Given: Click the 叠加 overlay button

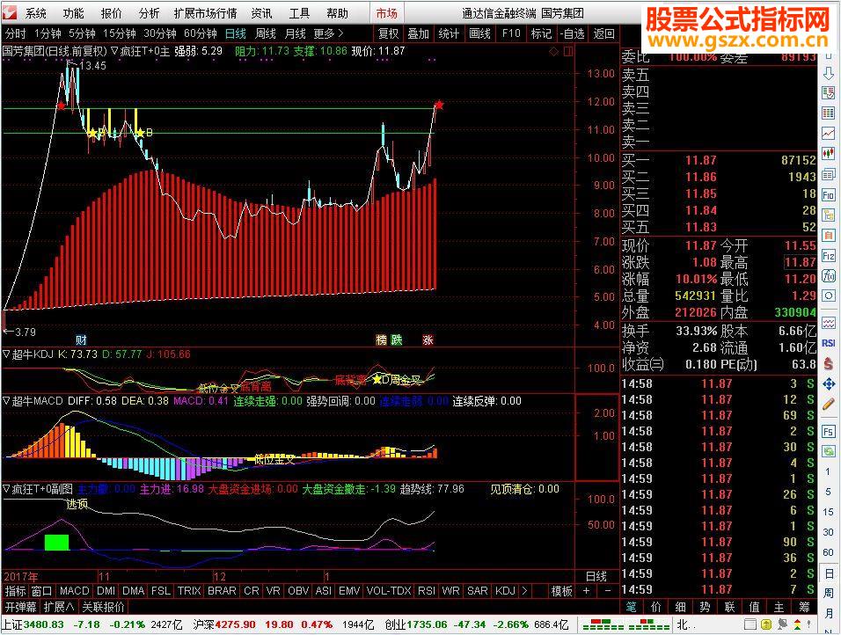Looking at the screenshot, I should click(x=419, y=33).
